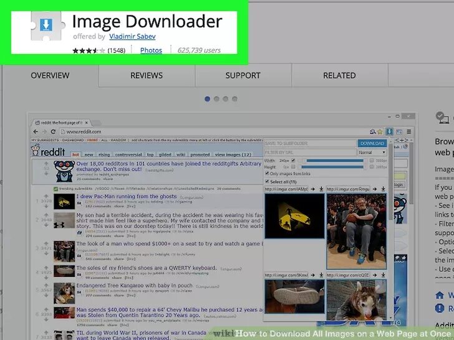Click the reload button beside the reddit address
Viewport: 454px width, 340px height.
(53, 131)
